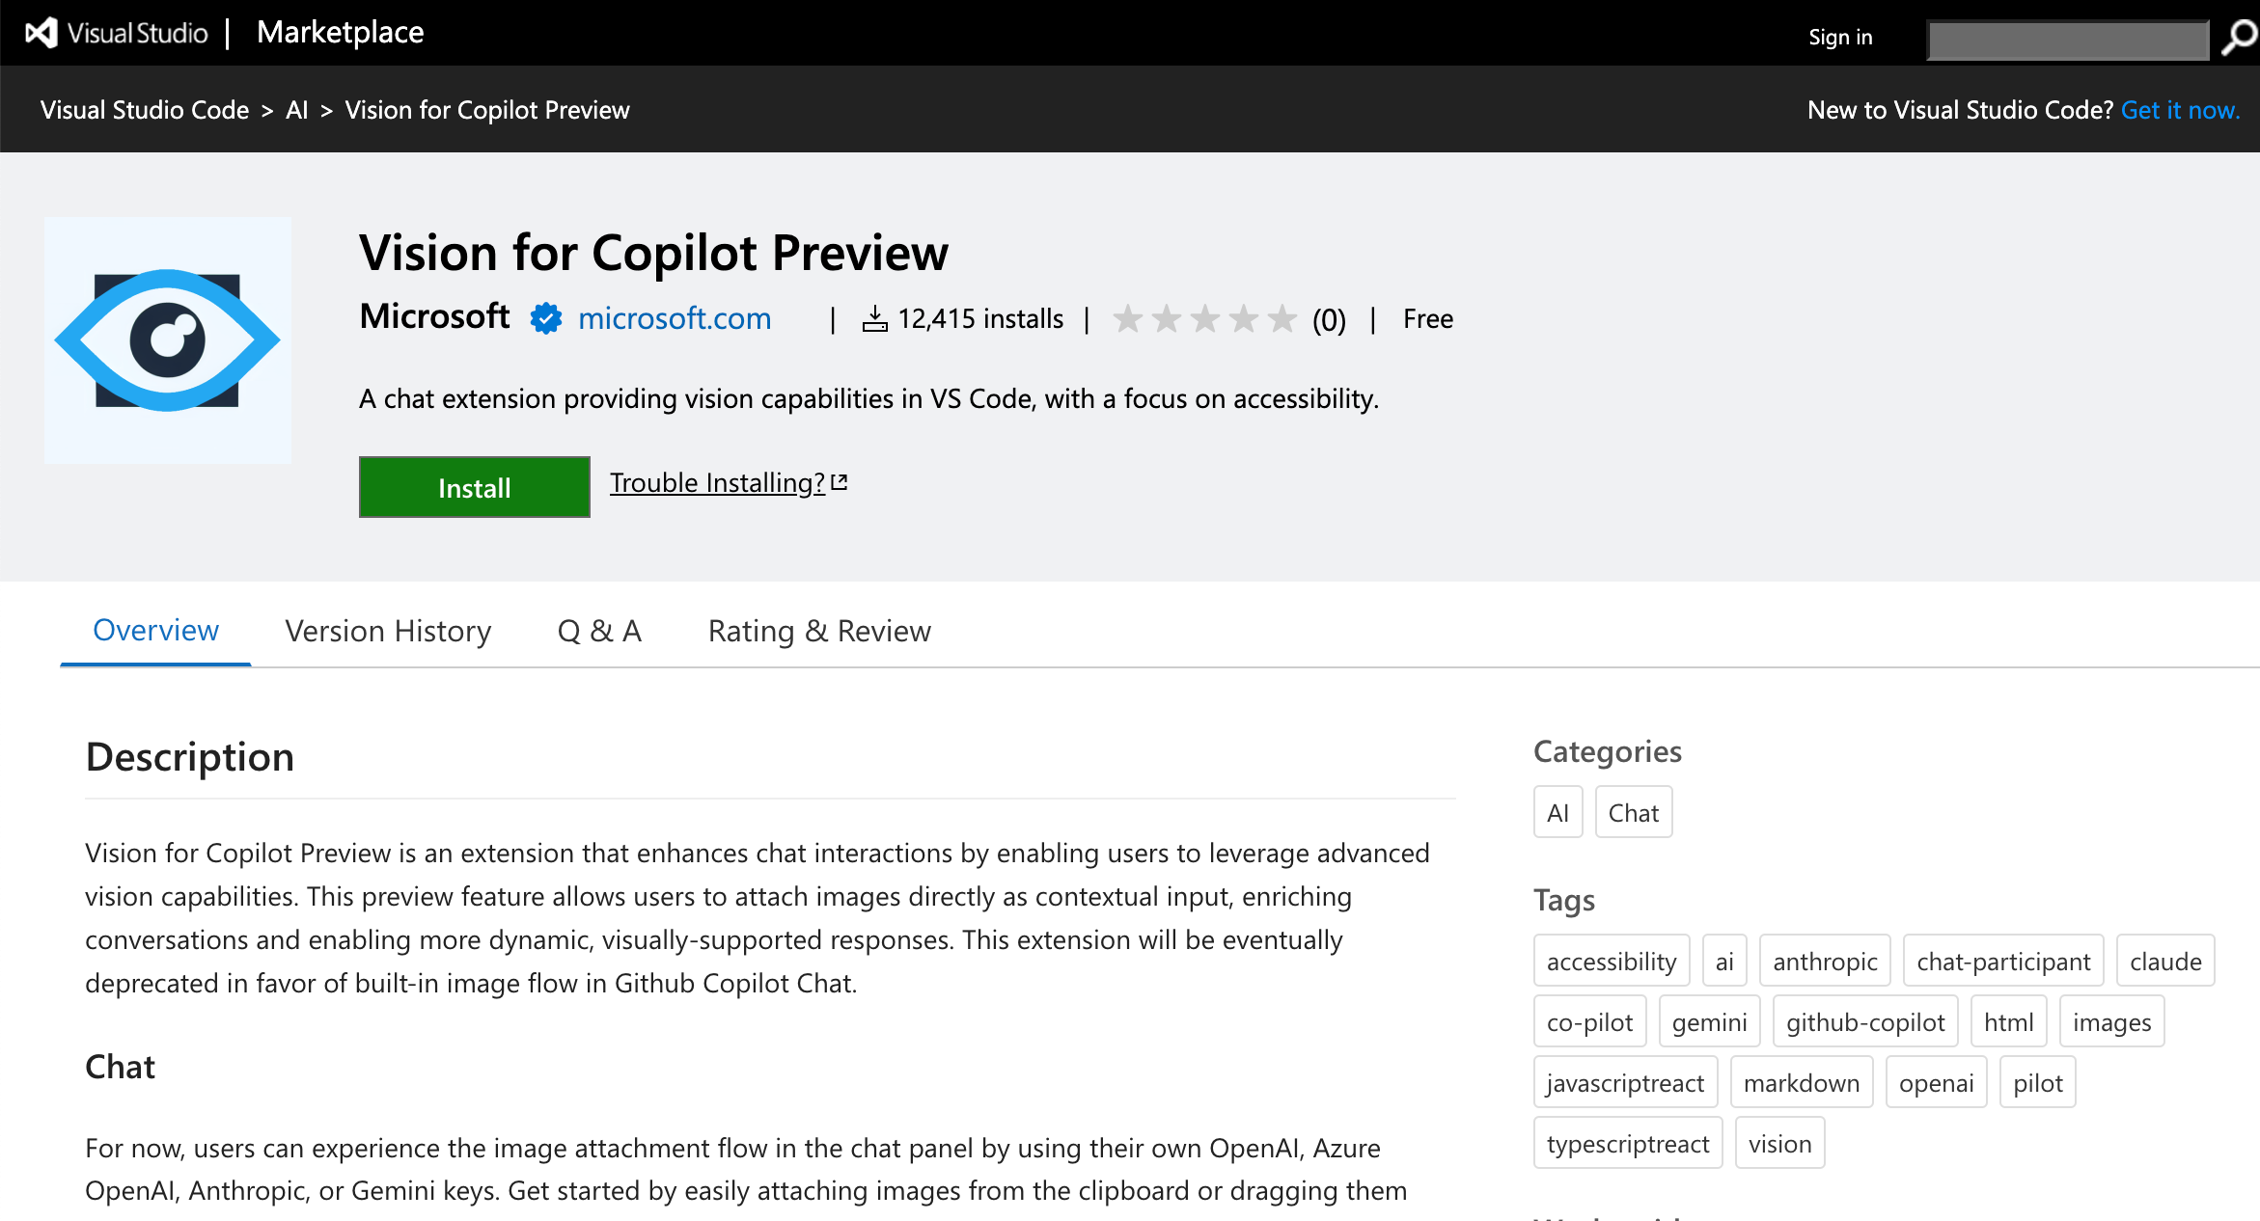The image size is (2260, 1221).
Task: Click the microsoft.com publisher link
Action: tap(674, 318)
